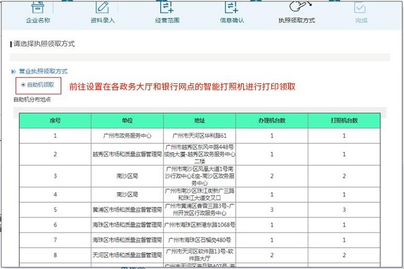Click the 打照机台数 column header
This screenshot has width=404, height=269.
pos(344,120)
